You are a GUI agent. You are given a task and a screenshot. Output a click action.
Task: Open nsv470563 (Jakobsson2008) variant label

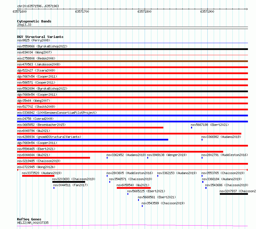39,64
